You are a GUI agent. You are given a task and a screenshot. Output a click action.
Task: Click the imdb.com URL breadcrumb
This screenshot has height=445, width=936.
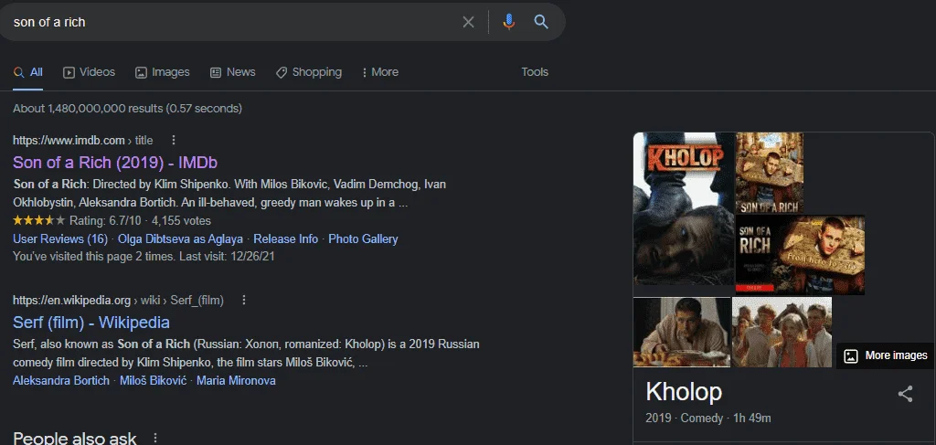pyautogui.click(x=83, y=140)
